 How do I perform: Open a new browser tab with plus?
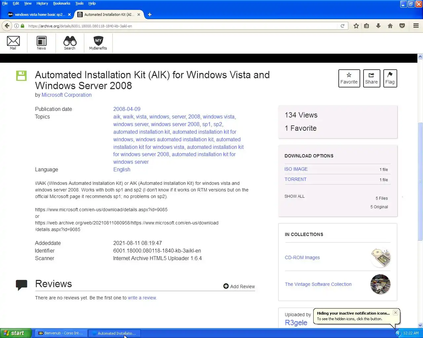click(150, 15)
